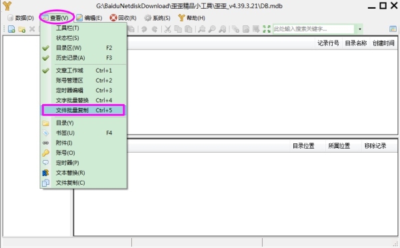Viewport: 400px width, 248px height.
Task: Click the layout icon at toolbar far right
Action: coord(393,29)
